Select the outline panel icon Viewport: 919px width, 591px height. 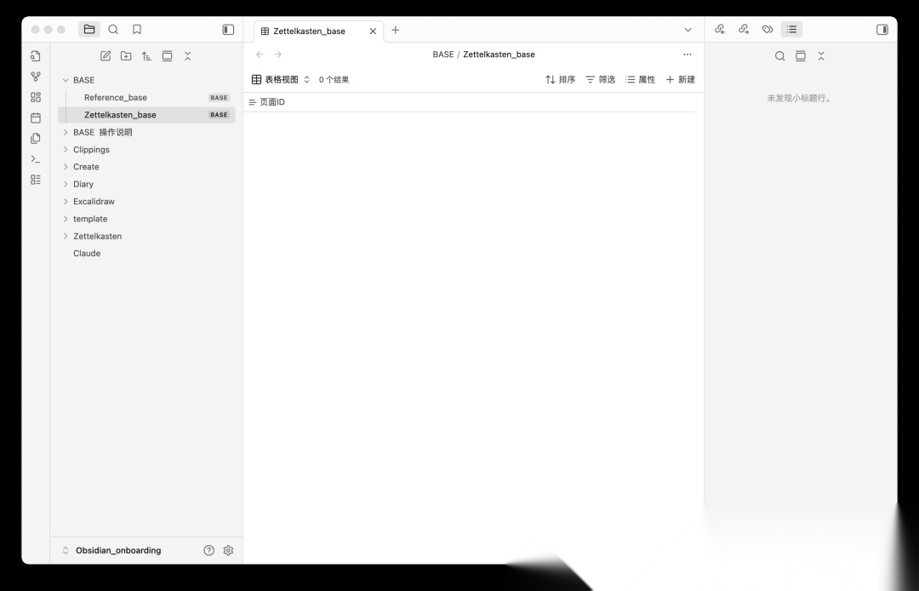click(x=792, y=29)
